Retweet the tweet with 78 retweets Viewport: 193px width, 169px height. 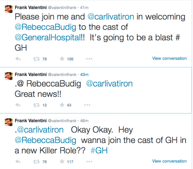[37, 59]
